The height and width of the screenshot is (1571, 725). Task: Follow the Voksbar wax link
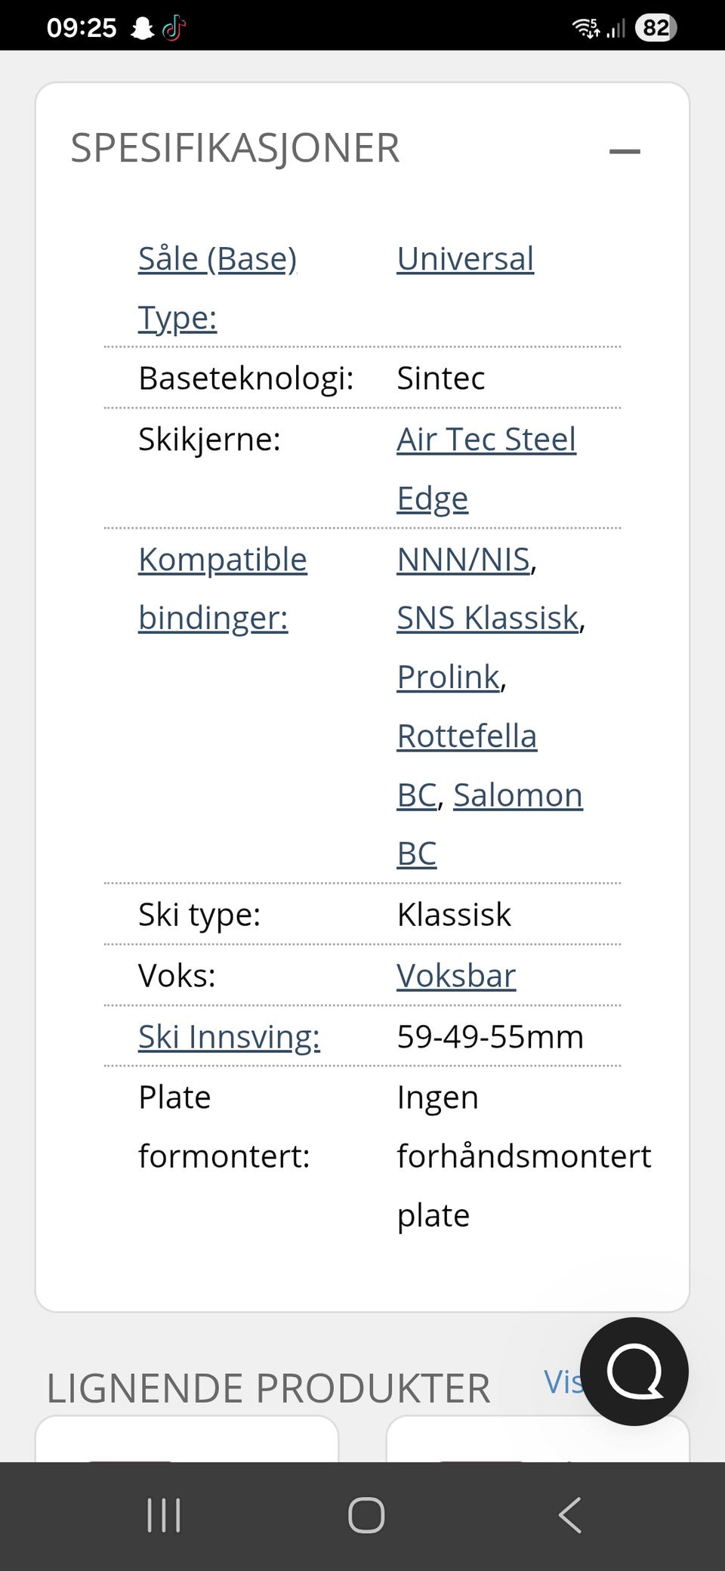[456, 975]
